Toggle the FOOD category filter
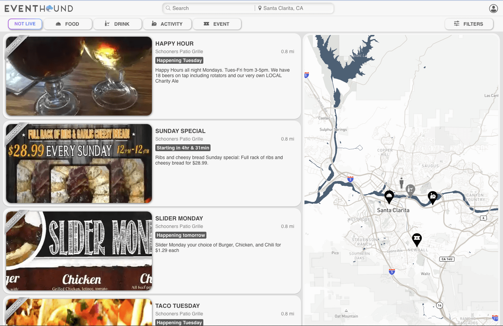The image size is (503, 326). point(68,24)
